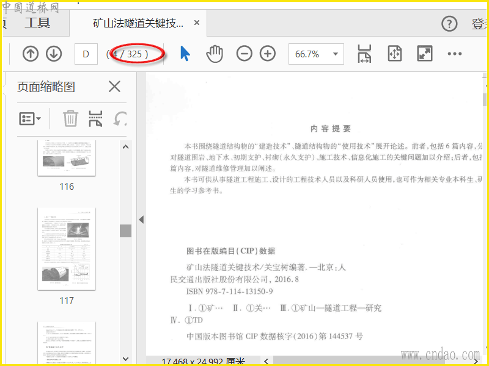
Task: Click the 内容提要 heading text
Action: (331, 129)
